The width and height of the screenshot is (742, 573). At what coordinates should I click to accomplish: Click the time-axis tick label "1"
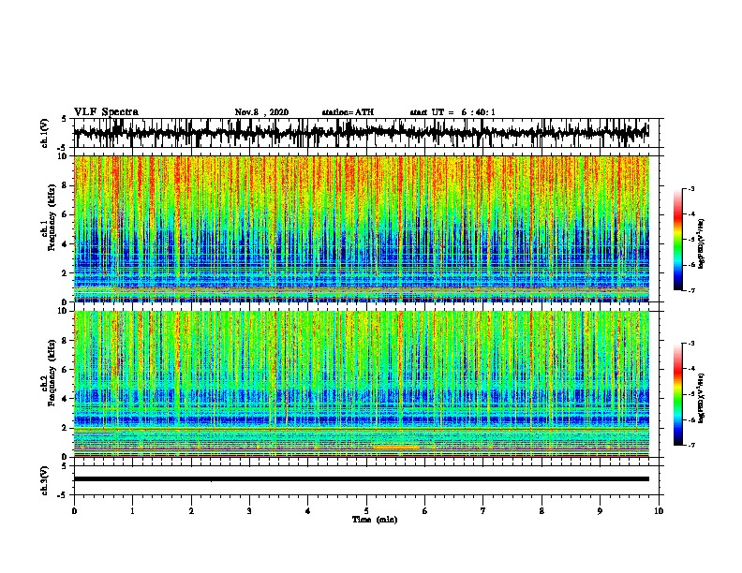pos(132,511)
